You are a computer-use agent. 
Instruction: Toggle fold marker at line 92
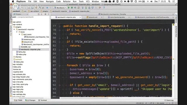[60, 85]
